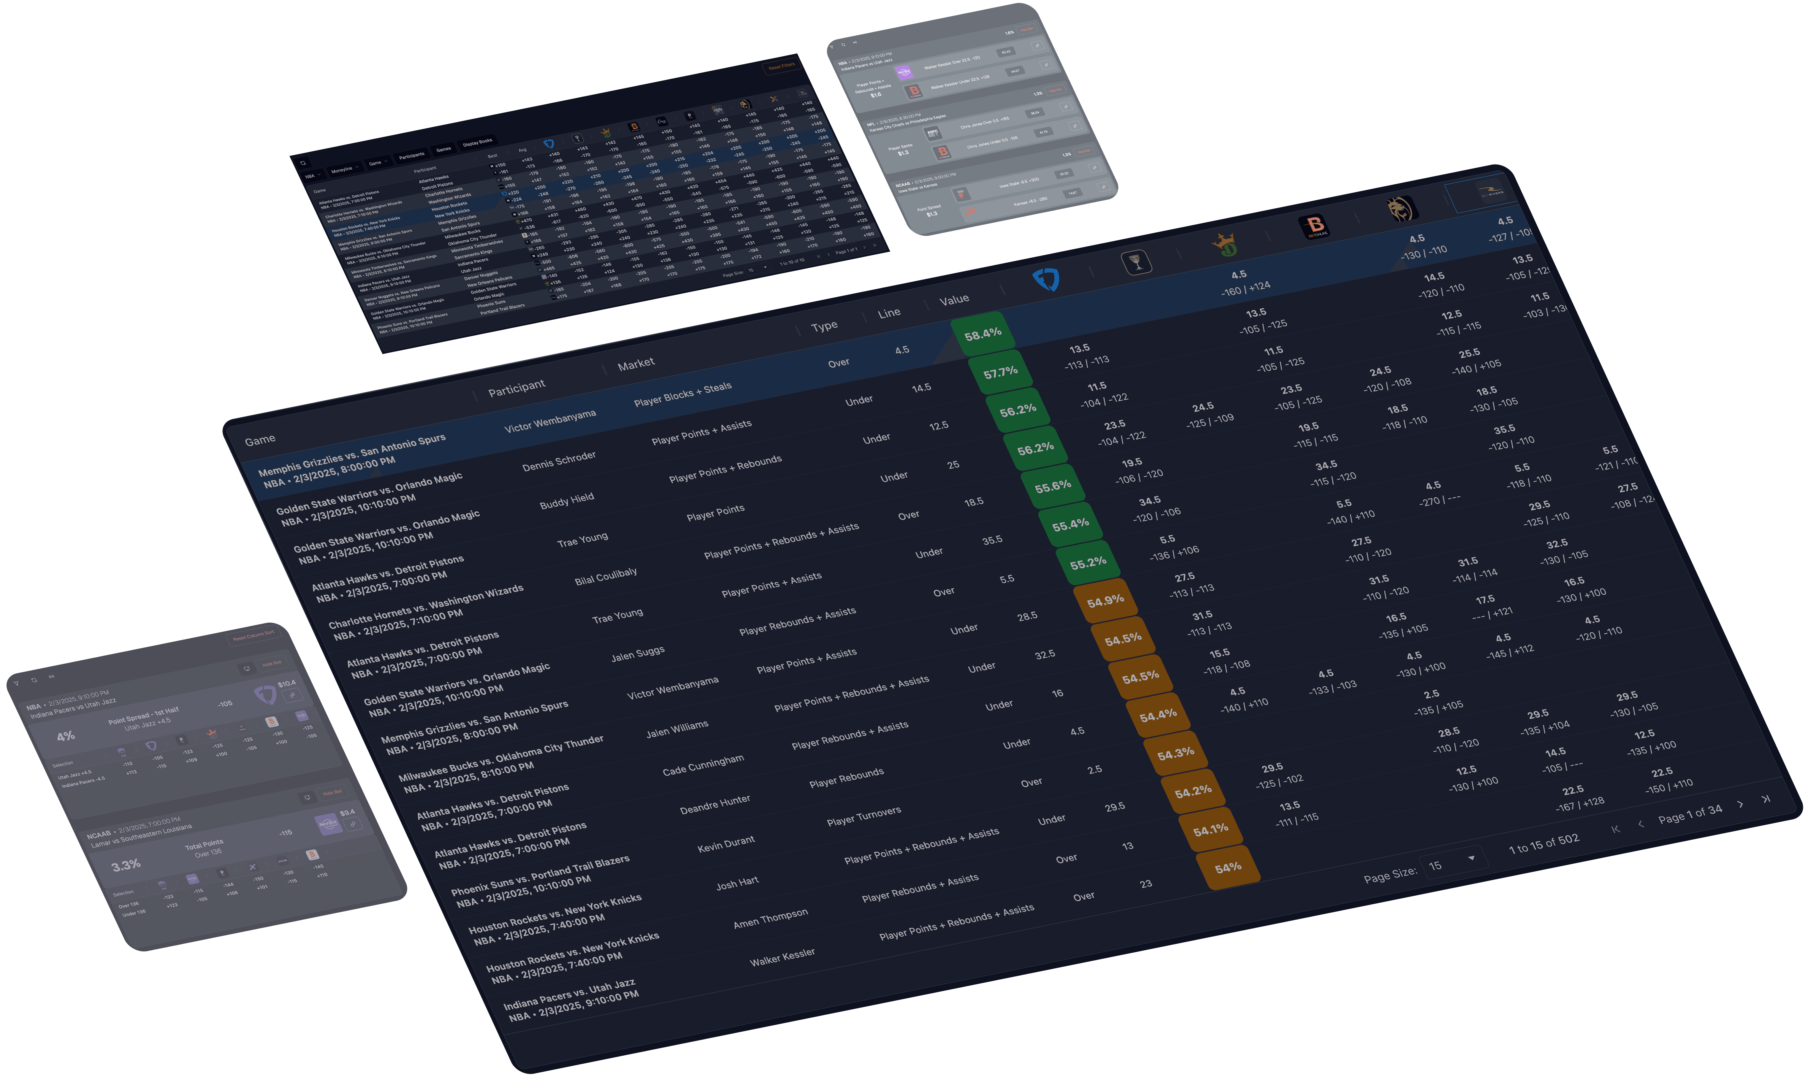
Task: Click the Hard Rock logo for Walker Kessler Over
Action: click(904, 73)
